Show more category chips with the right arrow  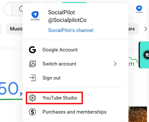click(146, 29)
